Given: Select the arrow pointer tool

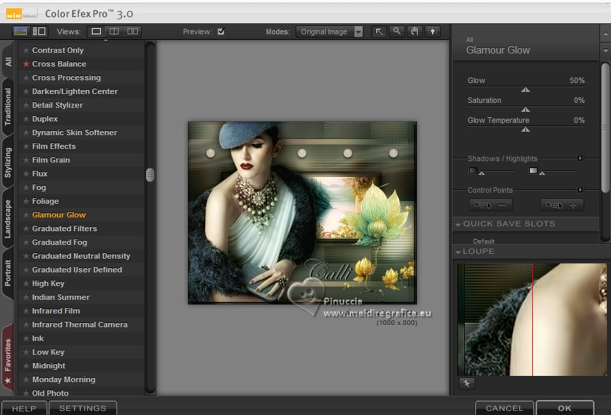Looking at the screenshot, I should pos(379,32).
